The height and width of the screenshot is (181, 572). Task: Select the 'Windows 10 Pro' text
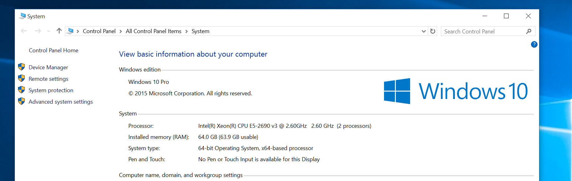pos(149,82)
